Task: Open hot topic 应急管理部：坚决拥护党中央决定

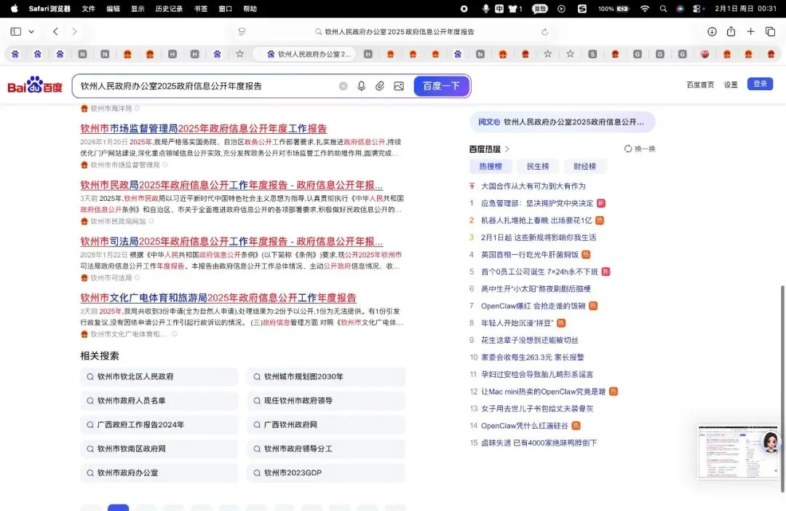Action: click(537, 203)
